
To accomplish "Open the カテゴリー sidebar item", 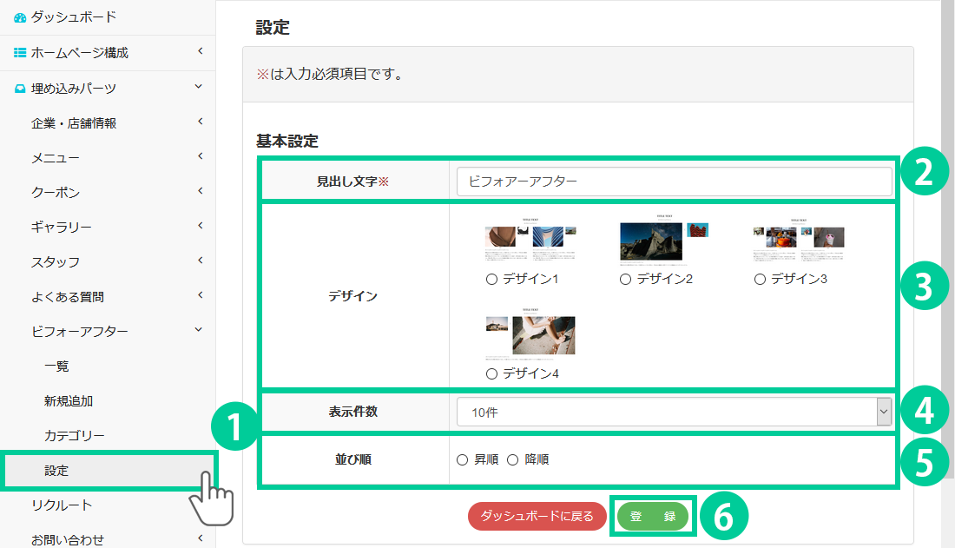I will pyautogui.click(x=75, y=436).
